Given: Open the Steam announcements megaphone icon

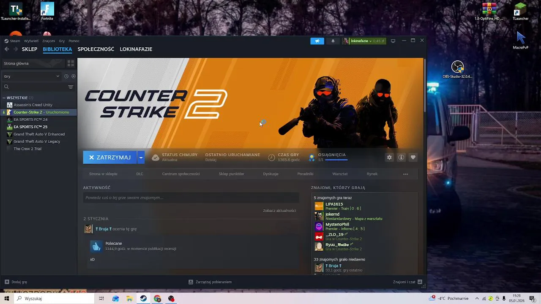Looking at the screenshot, I should pyautogui.click(x=317, y=41).
